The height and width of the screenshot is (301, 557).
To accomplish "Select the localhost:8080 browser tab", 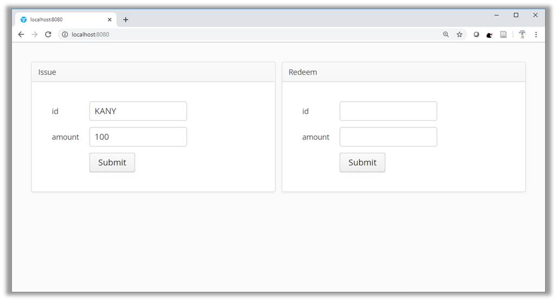I will pos(60,20).
